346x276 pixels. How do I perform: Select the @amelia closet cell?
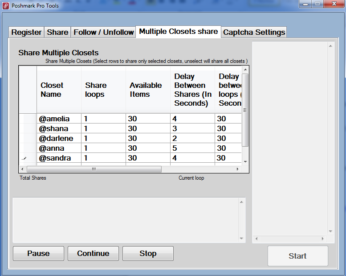59,119
